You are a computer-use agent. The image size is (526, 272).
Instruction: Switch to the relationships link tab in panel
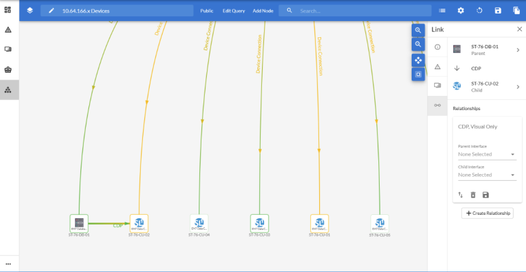click(437, 105)
